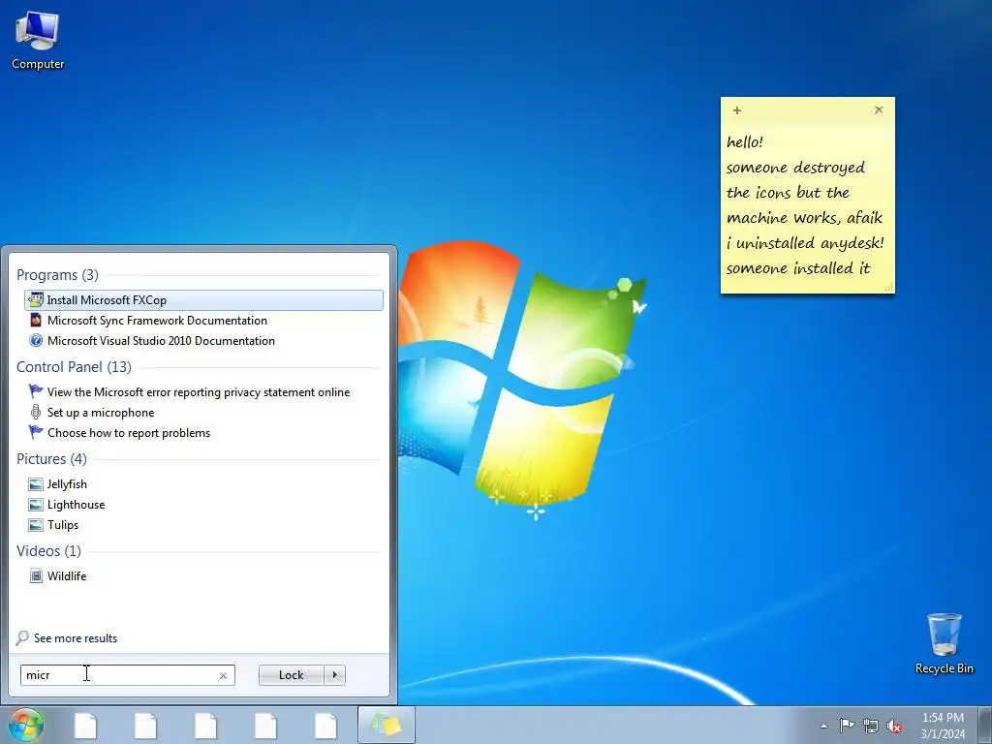Open the Wildlife video result

coord(67,575)
